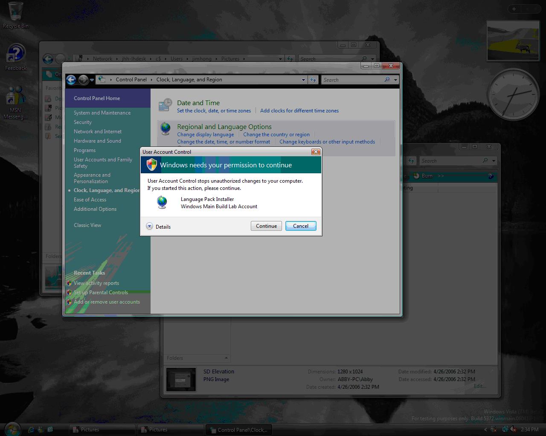Click jimhong in the Pictures window address path
The height and width of the screenshot is (436, 546).
pyautogui.click(x=202, y=59)
